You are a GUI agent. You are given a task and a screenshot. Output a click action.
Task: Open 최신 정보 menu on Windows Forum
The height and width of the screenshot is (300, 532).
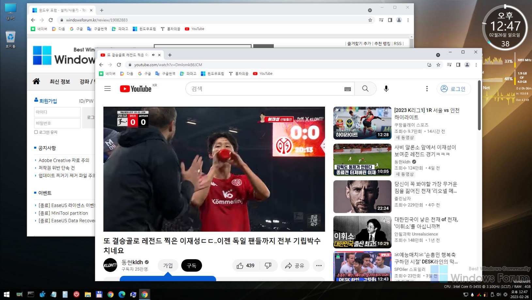(x=60, y=82)
